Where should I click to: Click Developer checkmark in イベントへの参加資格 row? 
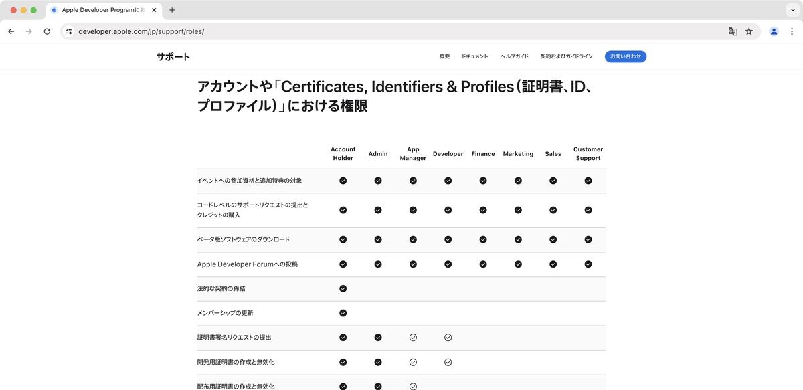coord(448,181)
